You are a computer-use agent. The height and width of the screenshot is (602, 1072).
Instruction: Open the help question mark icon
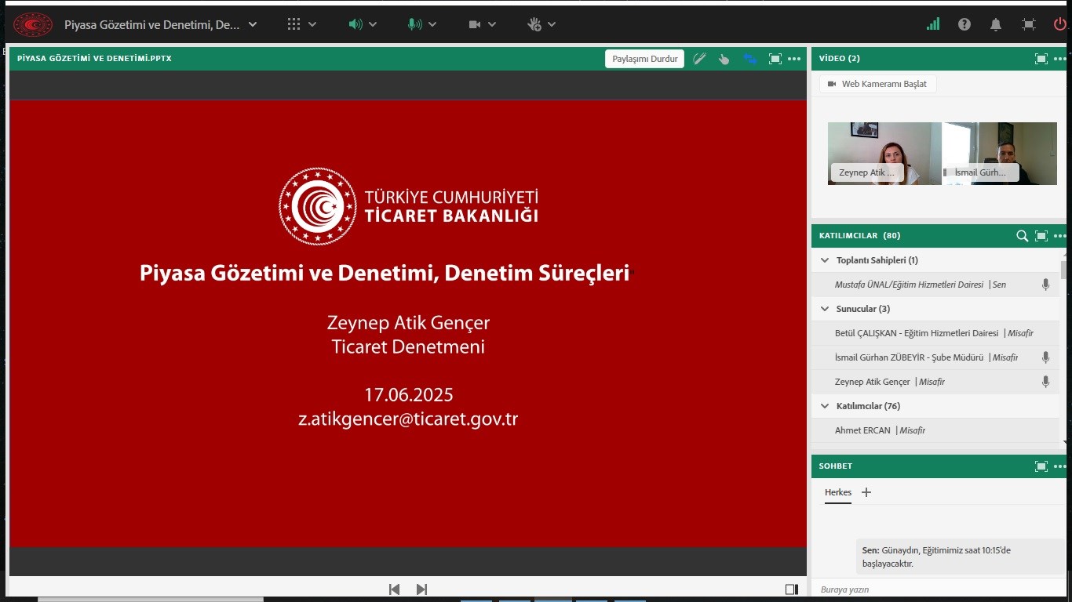tap(964, 24)
